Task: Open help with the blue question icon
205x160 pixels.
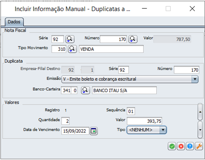Action: pyautogui.click(x=190, y=147)
